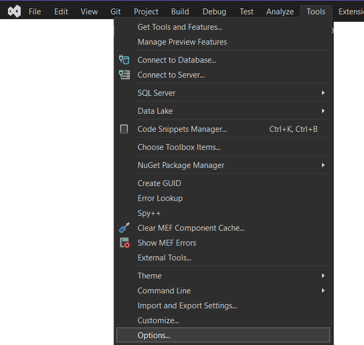Viewport: 364px width, 345px height.
Task: Click the Show MEF Errors icon
Action: coord(125,242)
